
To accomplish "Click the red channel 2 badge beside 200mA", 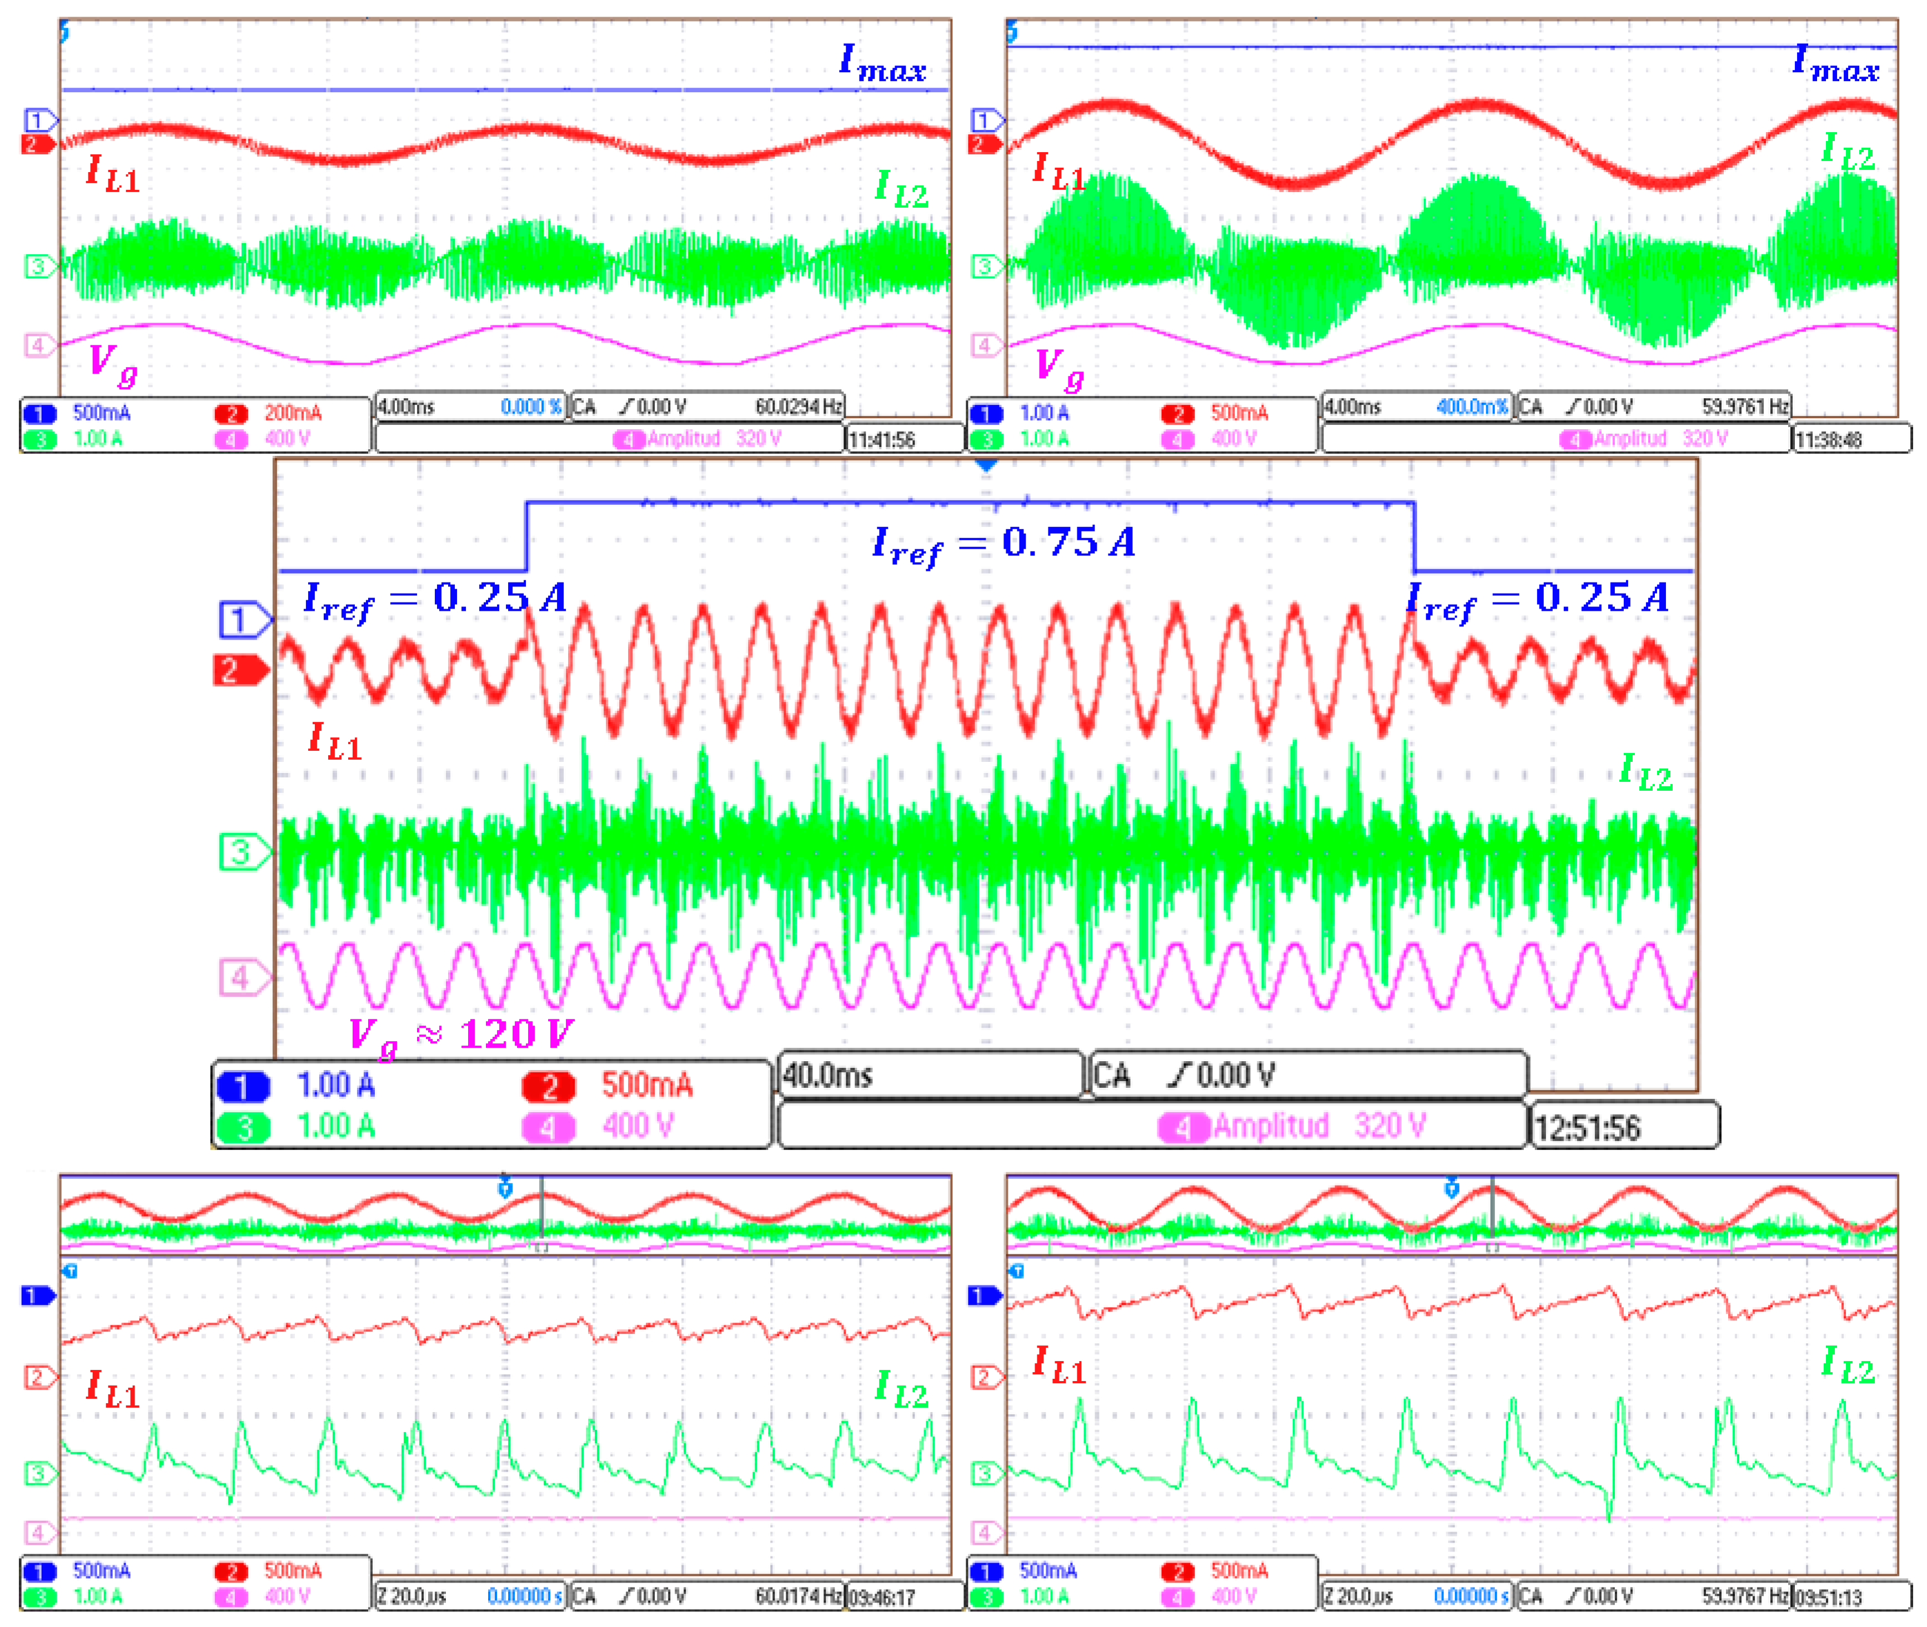I will click(230, 414).
